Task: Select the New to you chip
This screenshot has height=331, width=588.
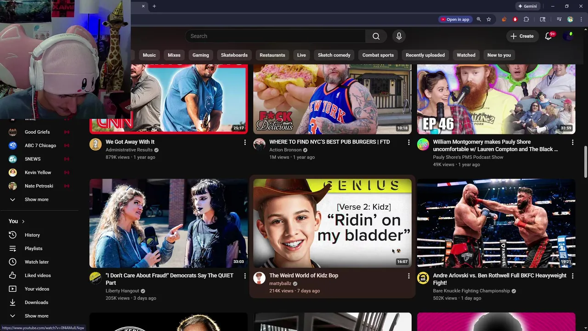Action: 499,55
